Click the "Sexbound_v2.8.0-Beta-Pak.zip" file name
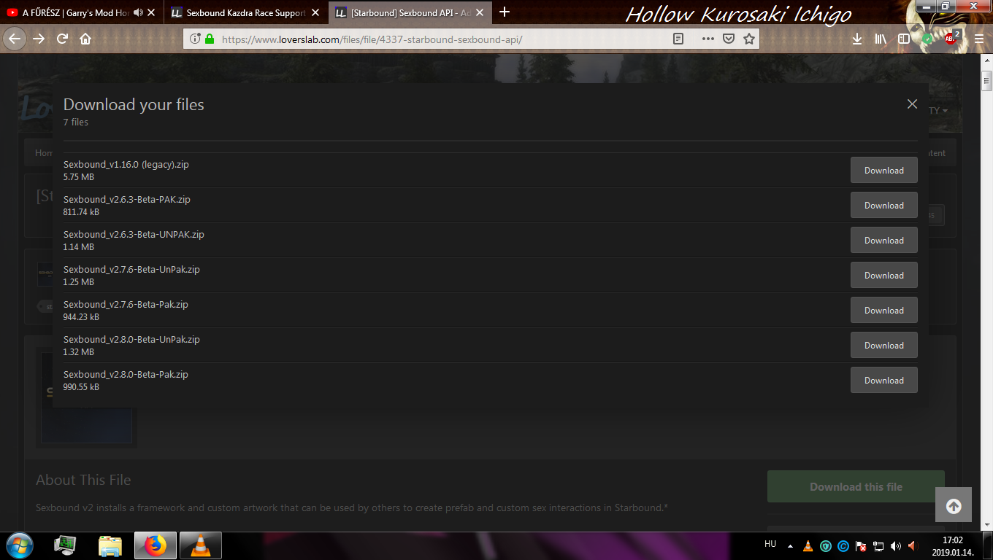Screen dimensions: 993x560 coord(126,375)
